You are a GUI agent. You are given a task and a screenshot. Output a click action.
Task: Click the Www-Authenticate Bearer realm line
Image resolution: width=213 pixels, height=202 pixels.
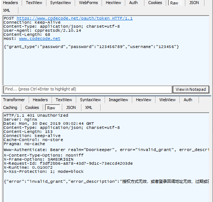106,150
